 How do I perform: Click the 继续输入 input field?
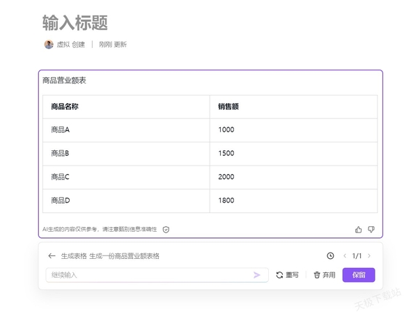(x=146, y=275)
